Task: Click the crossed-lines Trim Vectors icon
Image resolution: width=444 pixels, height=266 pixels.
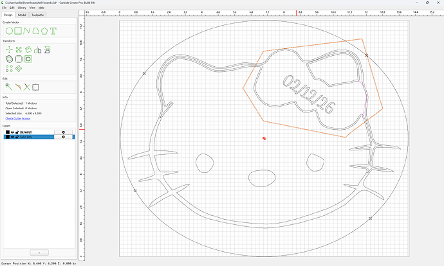Action: [27, 87]
